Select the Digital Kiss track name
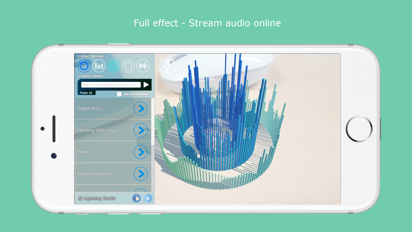The image size is (412, 232). coord(89,108)
